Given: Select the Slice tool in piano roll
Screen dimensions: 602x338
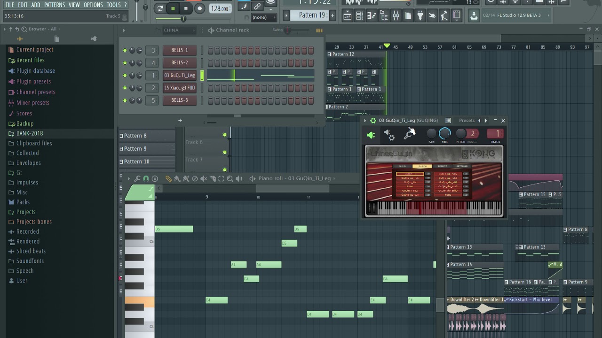Looking at the screenshot, I should pos(213,178).
